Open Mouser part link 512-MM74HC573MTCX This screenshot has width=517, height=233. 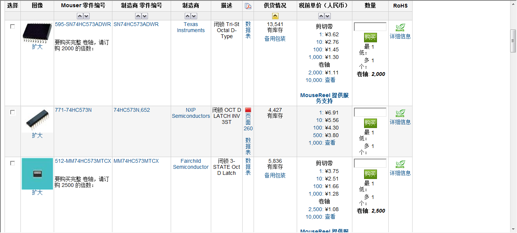(x=83, y=161)
